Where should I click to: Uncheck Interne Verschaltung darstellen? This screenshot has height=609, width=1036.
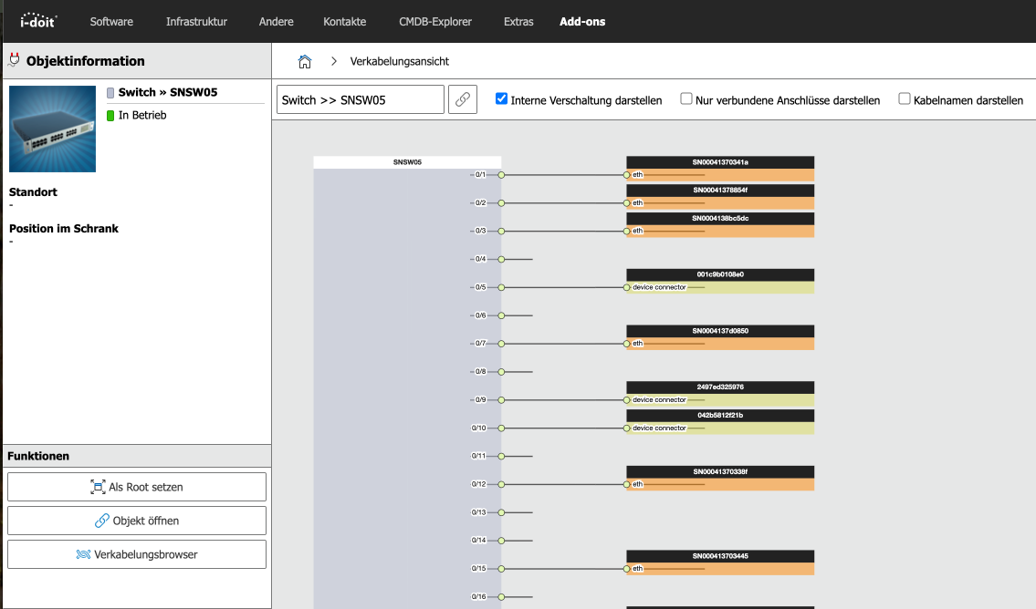click(x=501, y=99)
